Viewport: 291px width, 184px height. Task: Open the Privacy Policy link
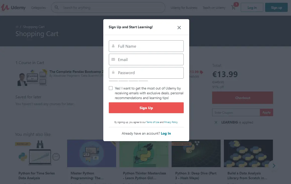171,122
